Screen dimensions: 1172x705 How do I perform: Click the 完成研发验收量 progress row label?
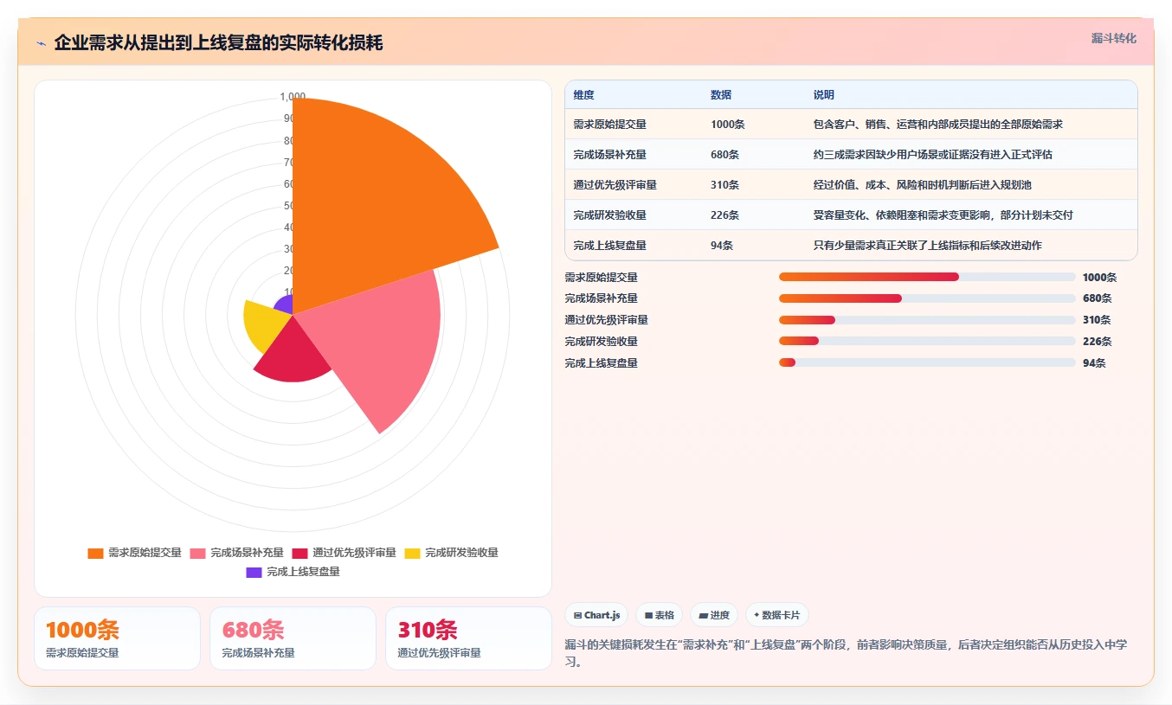coord(601,342)
